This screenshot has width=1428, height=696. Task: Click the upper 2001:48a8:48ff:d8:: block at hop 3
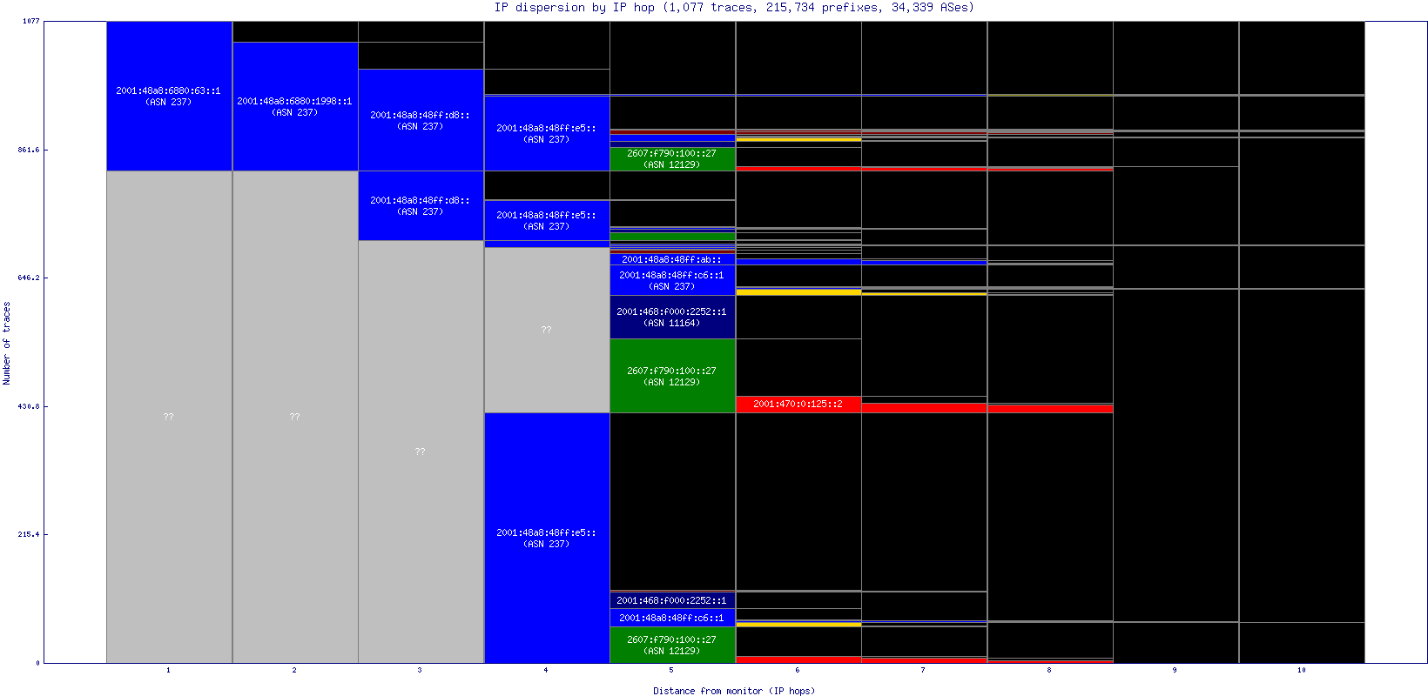click(x=421, y=120)
